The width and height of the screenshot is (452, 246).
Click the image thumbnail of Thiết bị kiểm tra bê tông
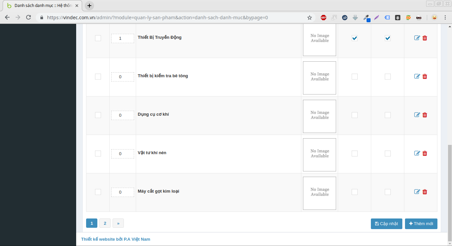pyautogui.click(x=320, y=78)
